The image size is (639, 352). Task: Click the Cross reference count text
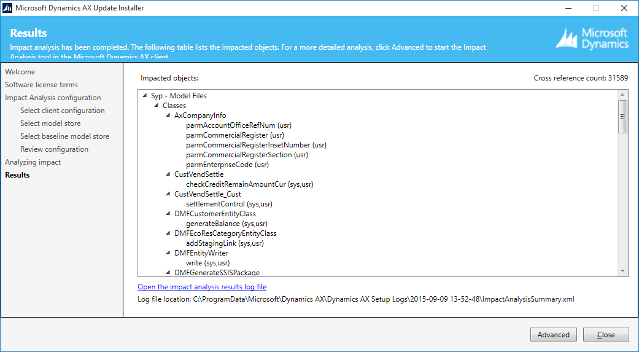point(581,78)
